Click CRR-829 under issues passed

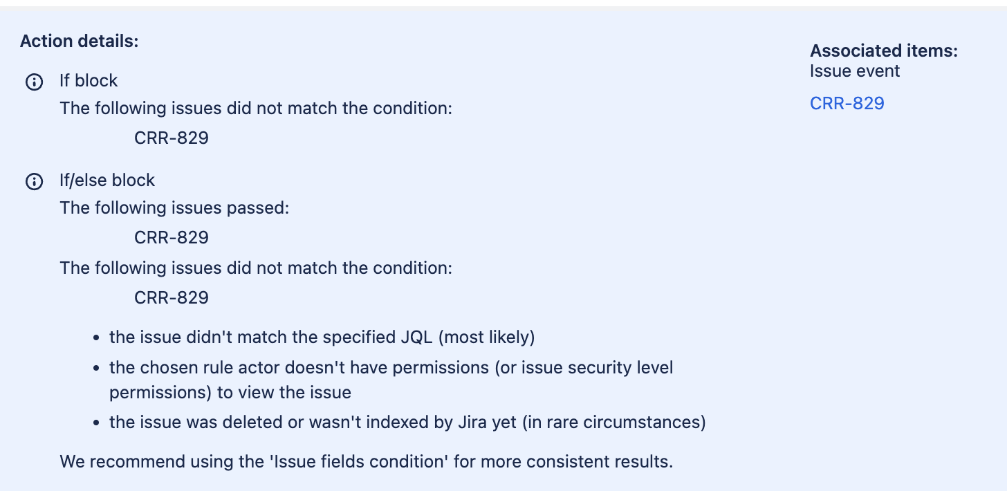(172, 237)
